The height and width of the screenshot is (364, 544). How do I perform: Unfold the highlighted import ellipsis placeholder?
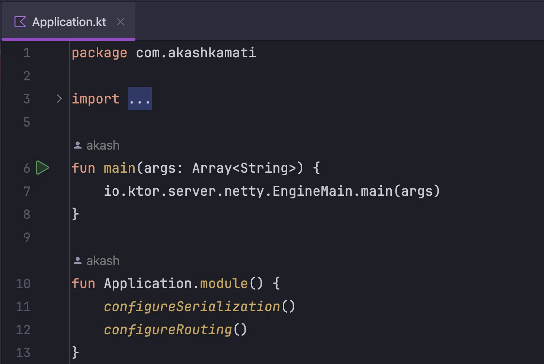click(x=140, y=99)
